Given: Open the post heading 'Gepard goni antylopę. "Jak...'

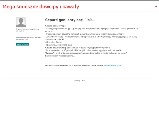Looking at the screenshot, I should [x=70, y=20].
